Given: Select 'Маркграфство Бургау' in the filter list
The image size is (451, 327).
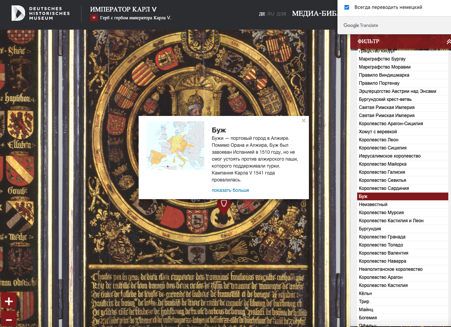Looking at the screenshot, I should (x=403, y=59).
